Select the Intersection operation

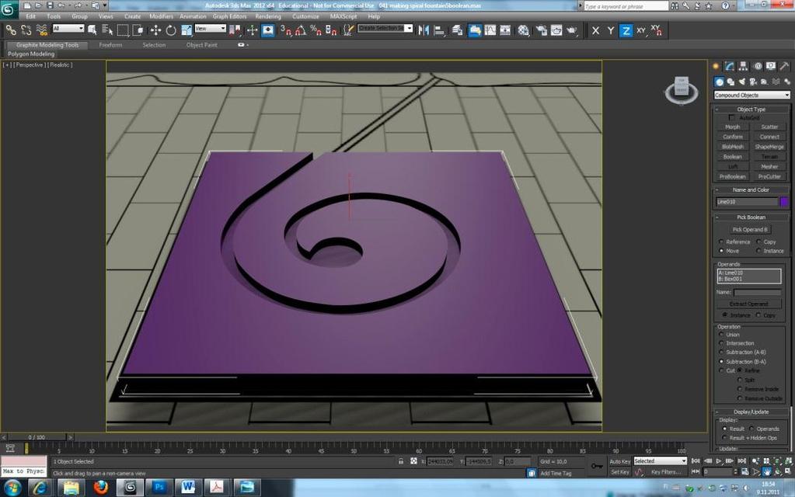[721, 343]
